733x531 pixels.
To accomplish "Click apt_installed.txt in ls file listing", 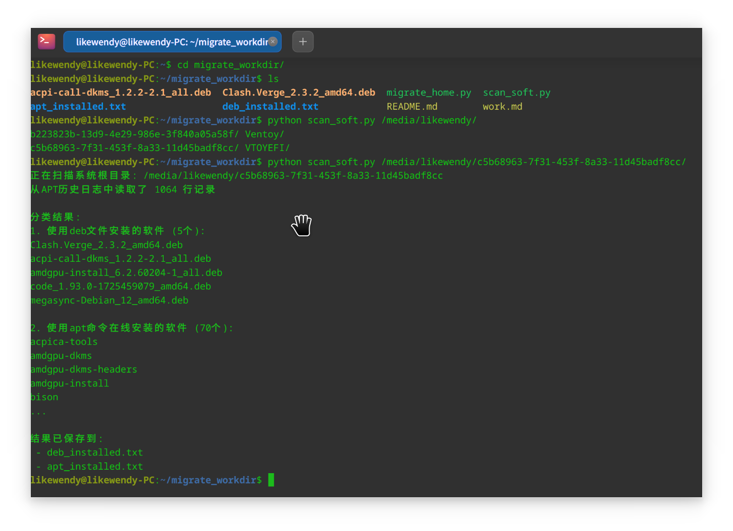I will pyautogui.click(x=78, y=106).
